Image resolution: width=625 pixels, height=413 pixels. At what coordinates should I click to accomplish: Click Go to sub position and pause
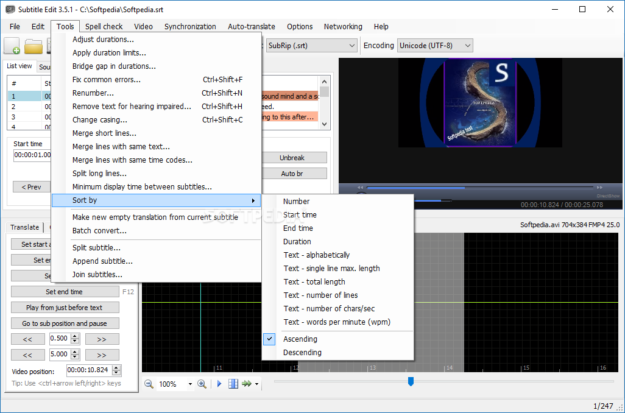65,323
